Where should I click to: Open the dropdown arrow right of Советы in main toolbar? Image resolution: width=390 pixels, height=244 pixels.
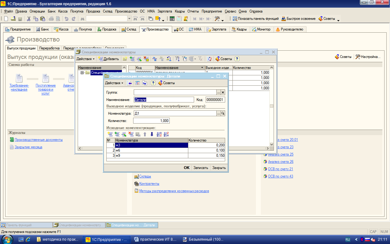[338, 21]
